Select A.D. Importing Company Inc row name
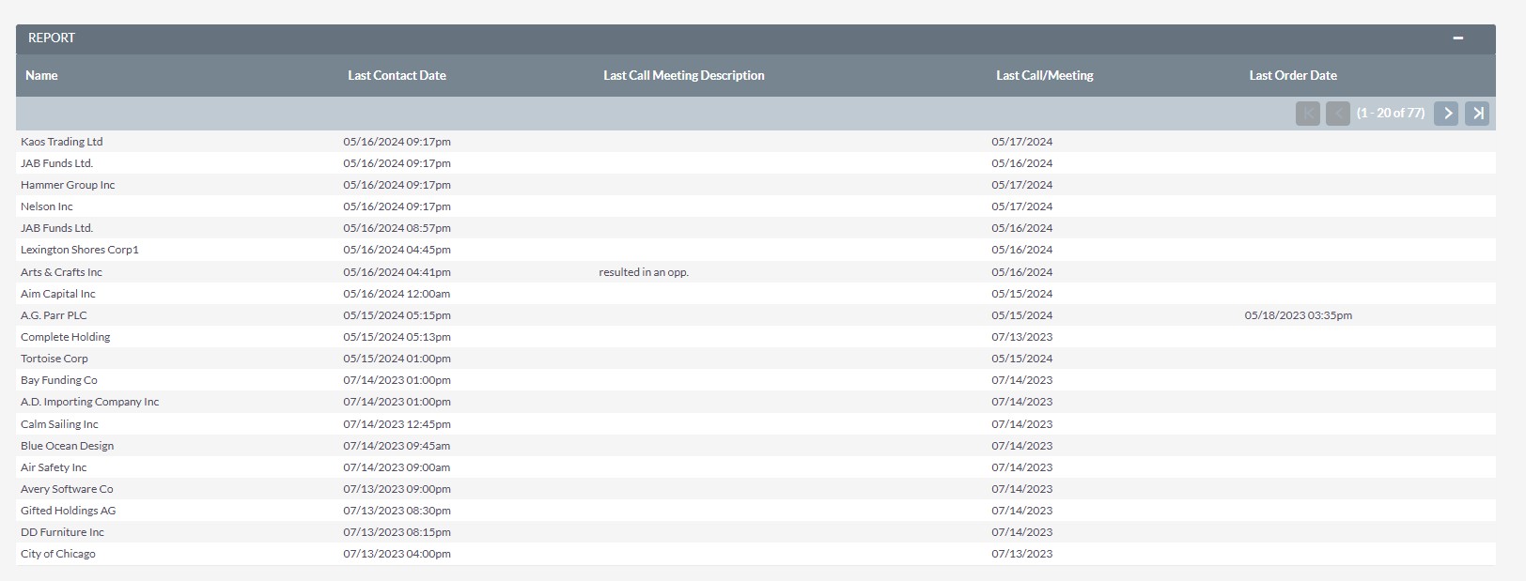Viewport: 1526px width, 581px height. coord(90,402)
